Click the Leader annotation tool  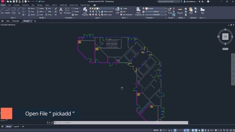[x=75, y=11]
